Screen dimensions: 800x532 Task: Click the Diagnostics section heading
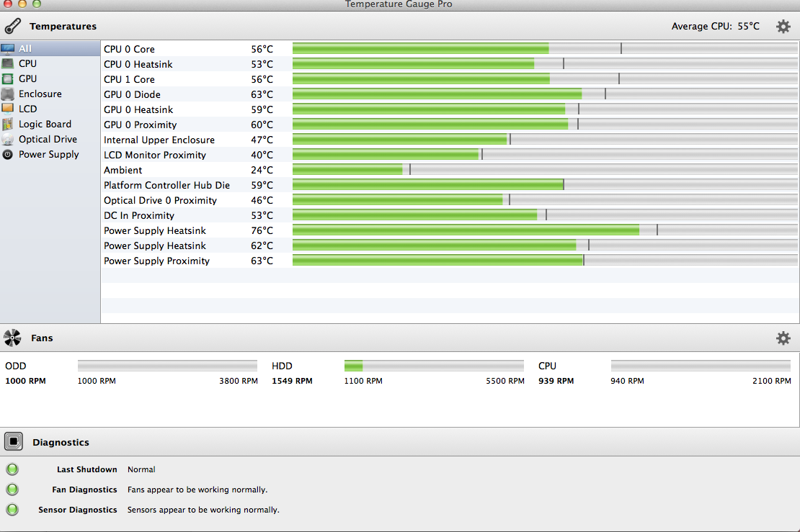61,442
